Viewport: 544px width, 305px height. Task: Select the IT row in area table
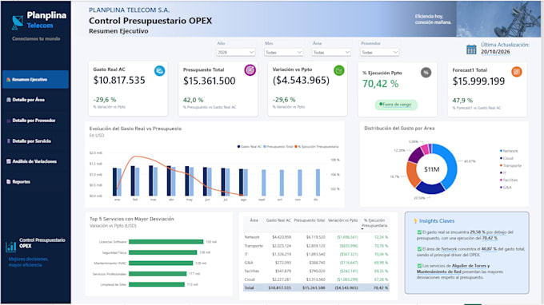click(316, 254)
